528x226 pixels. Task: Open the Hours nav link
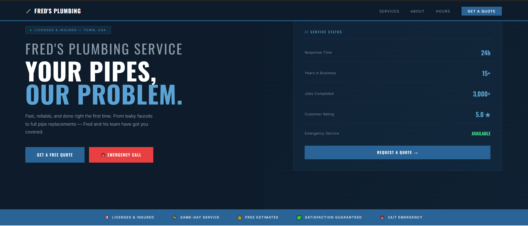443,11
